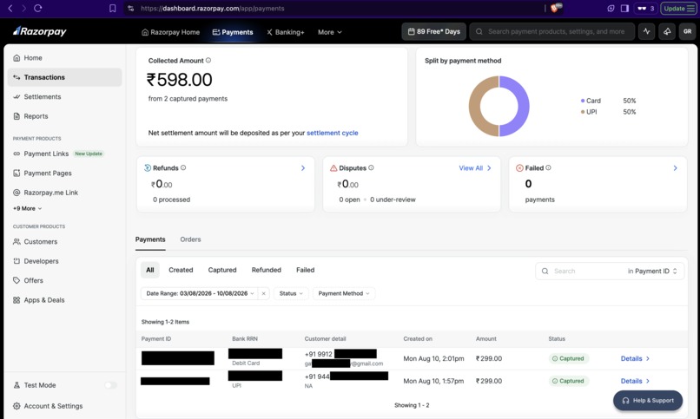The width and height of the screenshot is (700, 419).
Task: Select the Refunded status filter
Action: (x=267, y=270)
